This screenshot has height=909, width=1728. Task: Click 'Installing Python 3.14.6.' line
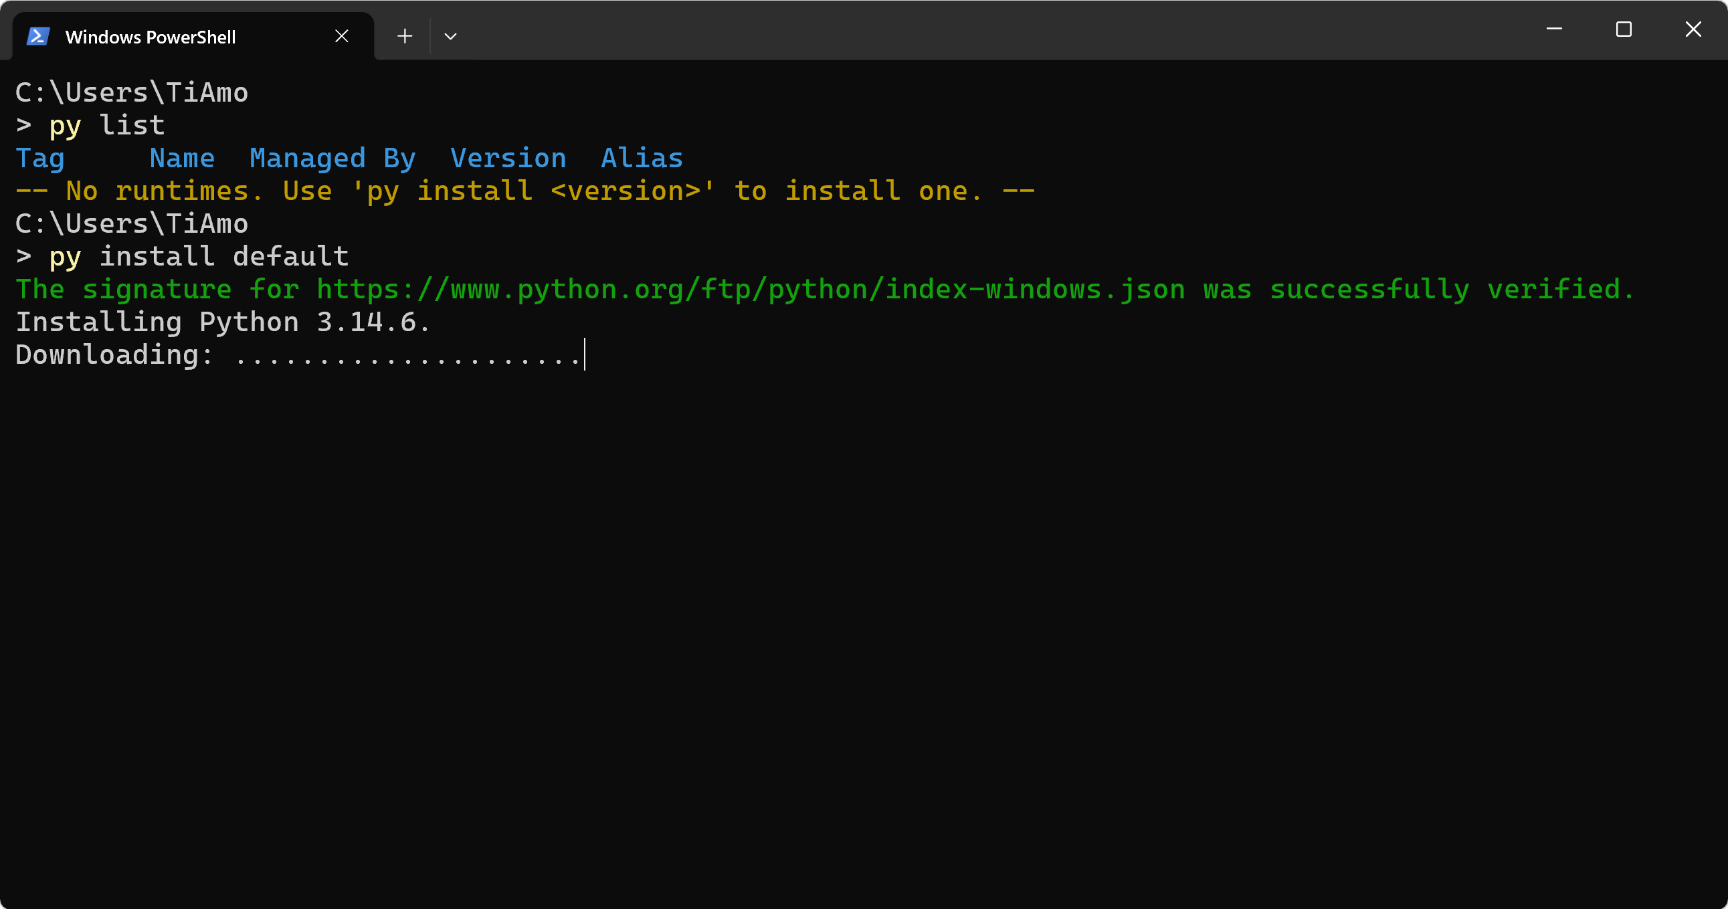tap(223, 322)
